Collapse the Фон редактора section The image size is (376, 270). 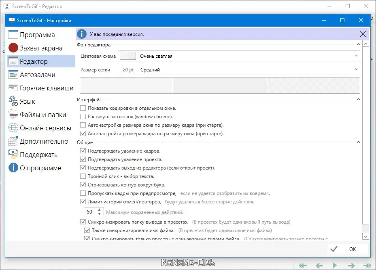[x=358, y=44]
